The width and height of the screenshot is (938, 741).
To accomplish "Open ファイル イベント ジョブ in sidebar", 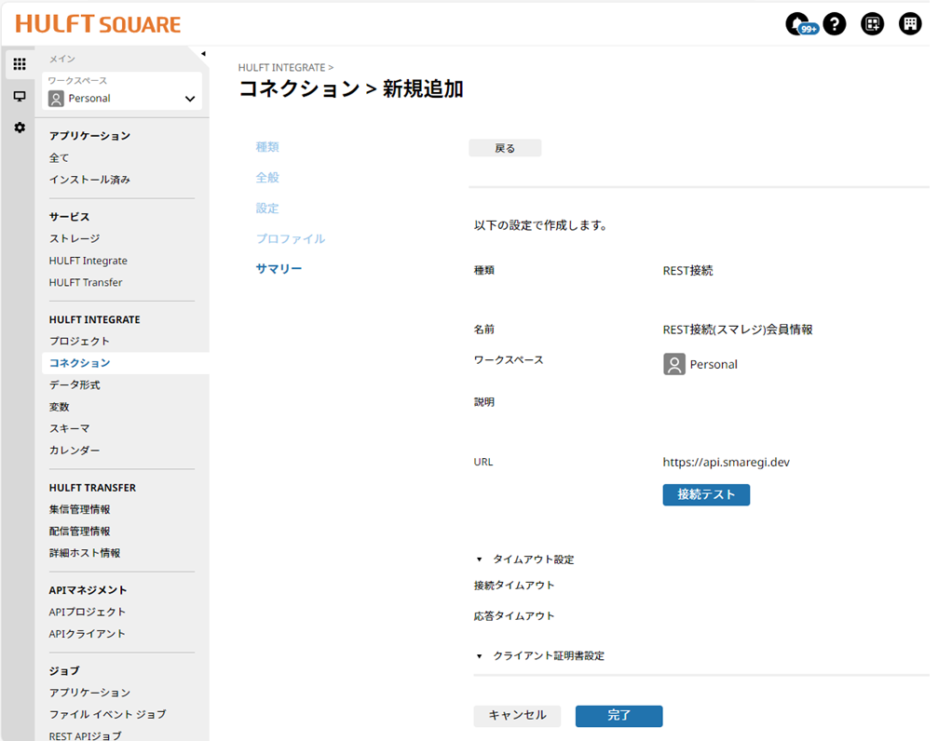I will (x=108, y=714).
